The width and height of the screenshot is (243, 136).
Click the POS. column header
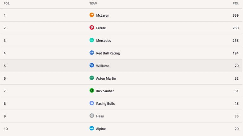pyautogui.click(x=7, y=3)
